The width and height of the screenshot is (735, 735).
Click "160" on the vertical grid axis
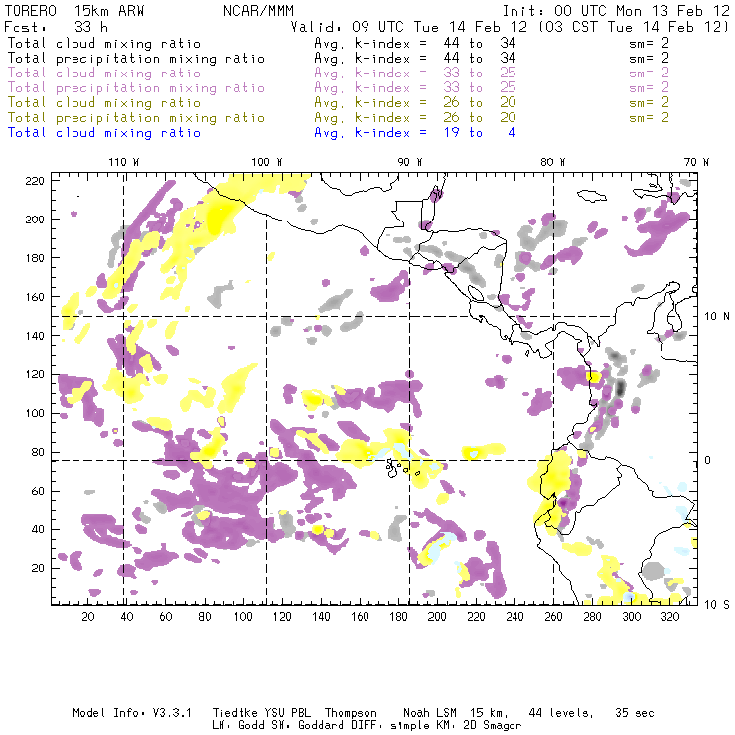pos(35,297)
